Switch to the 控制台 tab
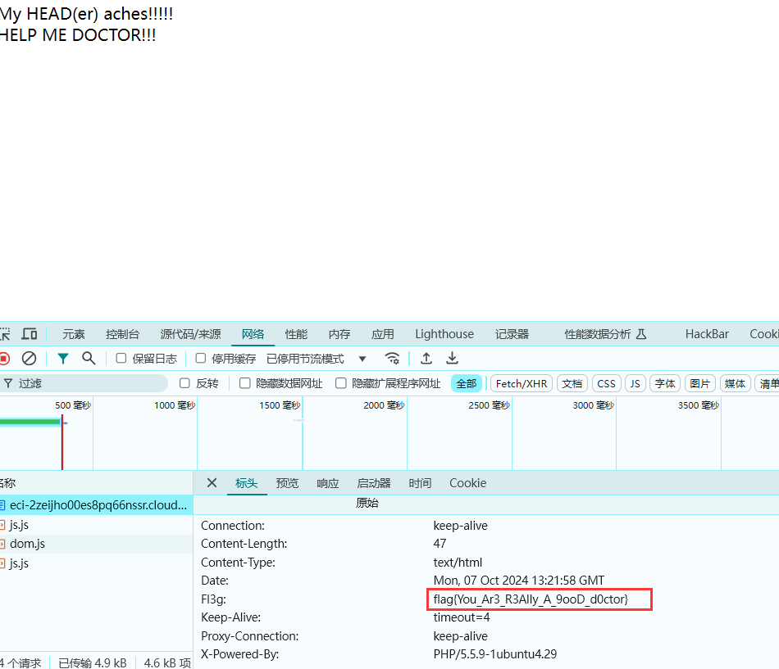Image resolution: width=779 pixels, height=669 pixels. tap(122, 334)
